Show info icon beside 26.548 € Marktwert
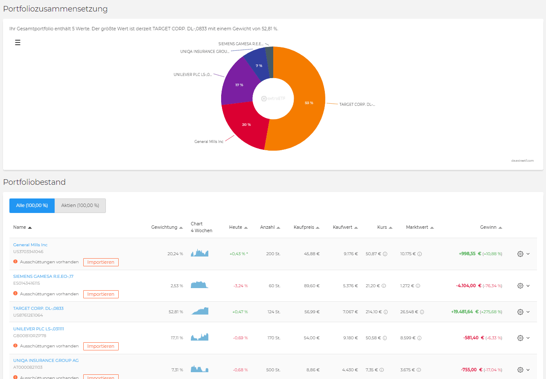The width and height of the screenshot is (546, 379). [422, 312]
